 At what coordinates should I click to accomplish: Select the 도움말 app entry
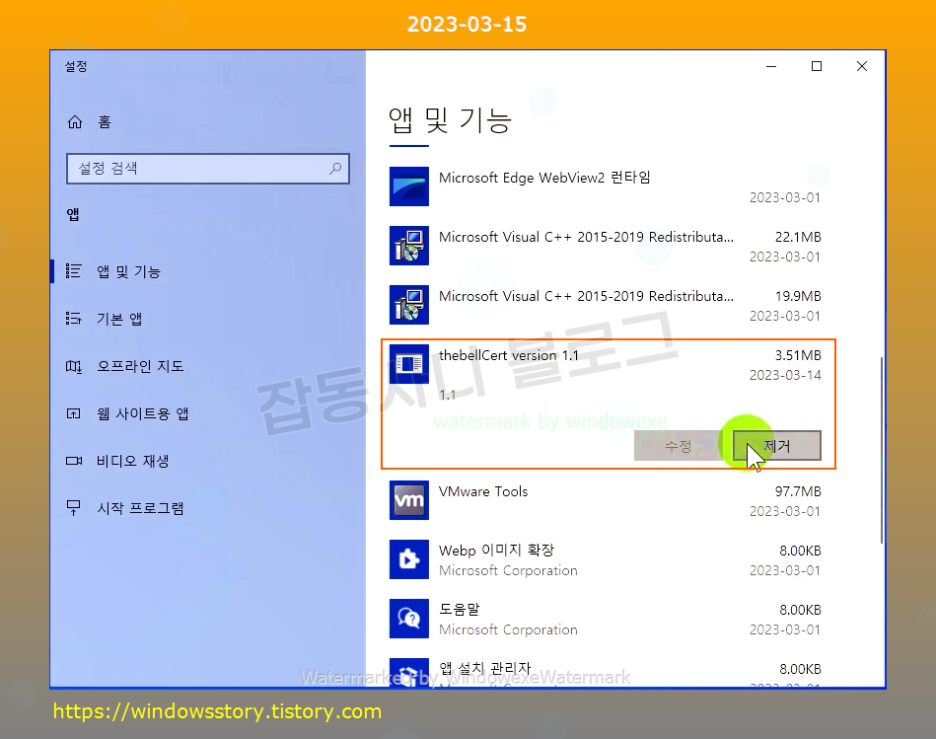coord(605,619)
